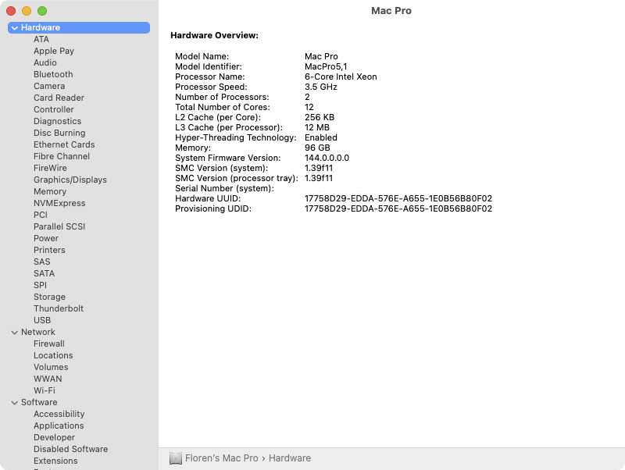Select Bluetooth in the sidebar
This screenshot has height=470, width=625.
[x=53, y=74]
